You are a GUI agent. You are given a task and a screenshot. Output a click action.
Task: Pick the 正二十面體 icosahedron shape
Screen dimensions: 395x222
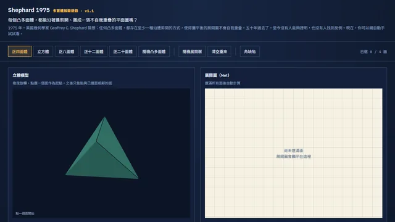tap(123, 51)
